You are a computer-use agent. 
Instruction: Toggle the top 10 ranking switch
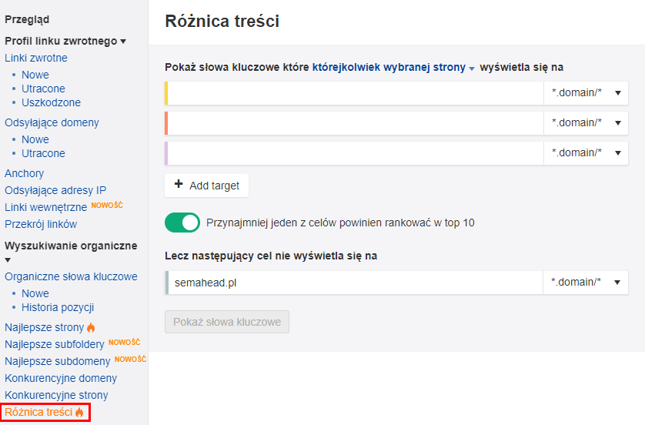tap(182, 223)
